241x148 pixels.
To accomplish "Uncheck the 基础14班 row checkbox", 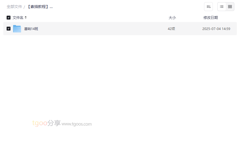I will 9,29.
